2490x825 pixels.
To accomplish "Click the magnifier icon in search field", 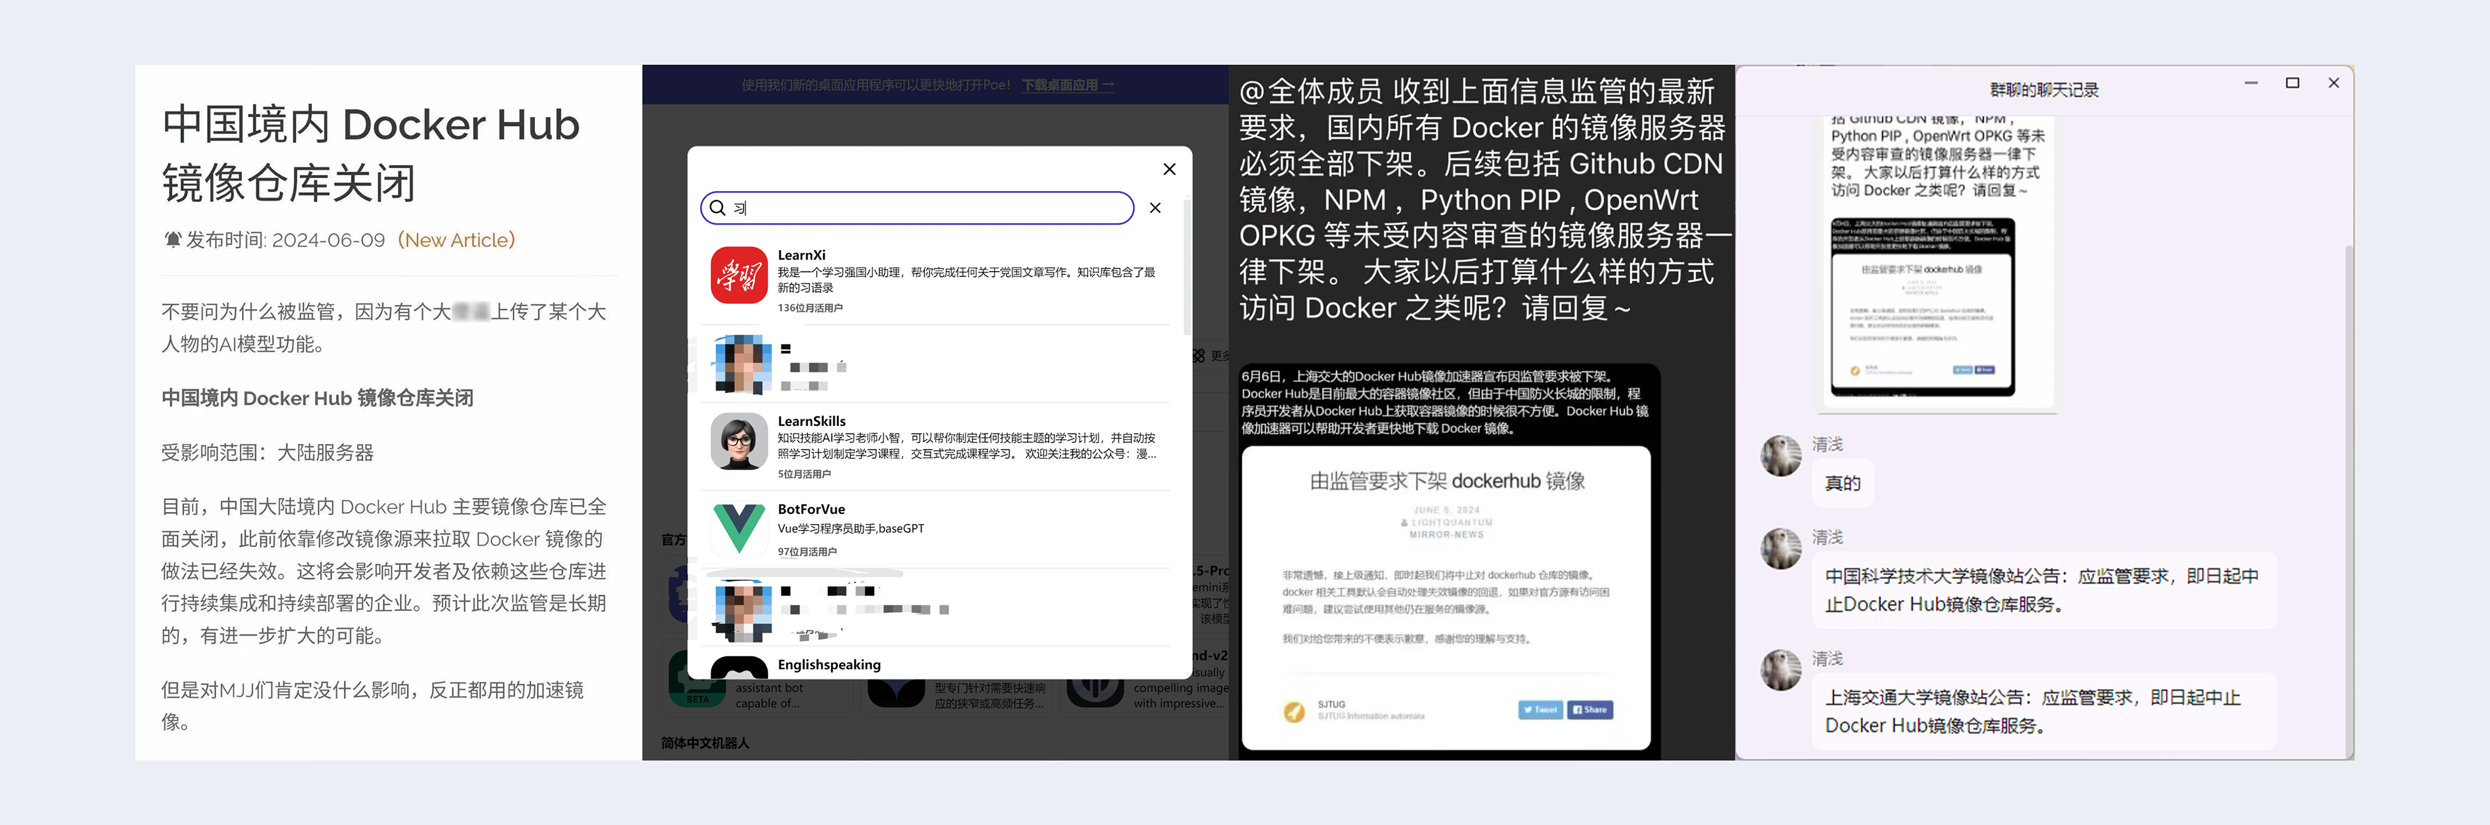I will [717, 208].
